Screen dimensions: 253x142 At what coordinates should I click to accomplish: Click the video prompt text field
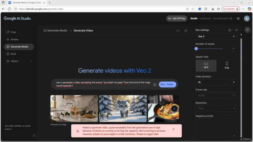click(103, 84)
